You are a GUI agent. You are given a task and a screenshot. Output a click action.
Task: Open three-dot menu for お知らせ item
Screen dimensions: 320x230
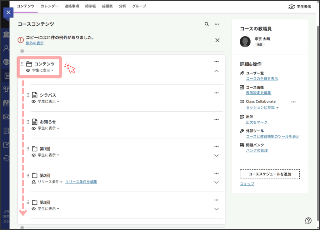click(x=217, y=120)
